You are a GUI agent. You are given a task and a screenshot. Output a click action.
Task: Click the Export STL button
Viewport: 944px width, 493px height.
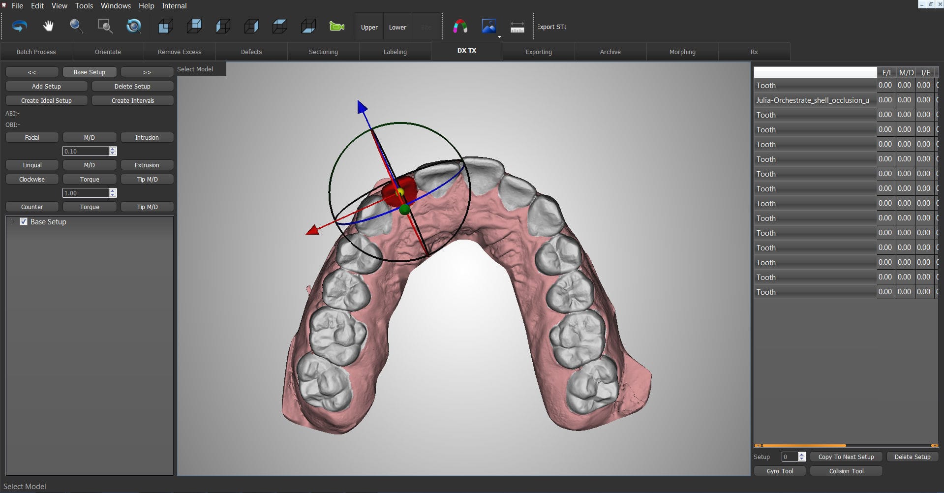[x=551, y=27]
